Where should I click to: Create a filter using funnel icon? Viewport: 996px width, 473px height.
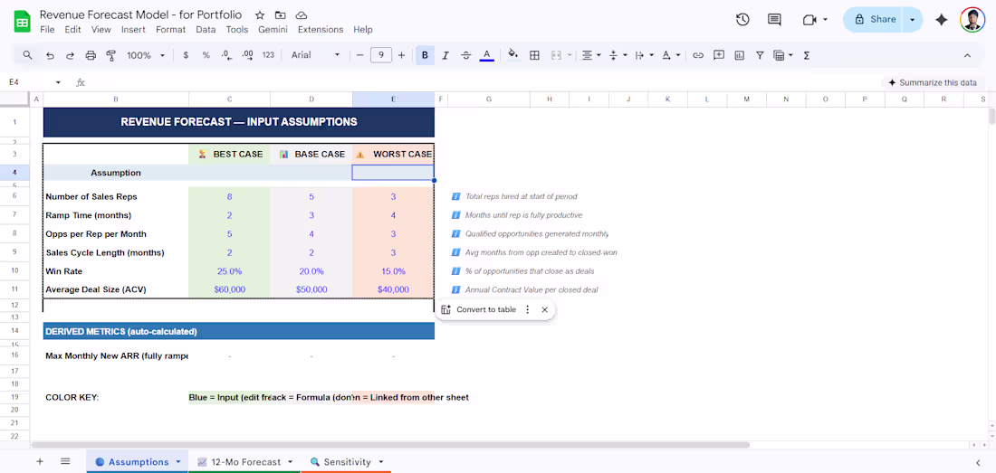click(x=759, y=55)
